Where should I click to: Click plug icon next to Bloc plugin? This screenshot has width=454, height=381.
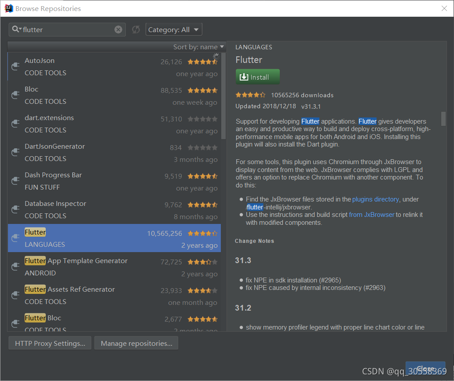[x=15, y=95]
